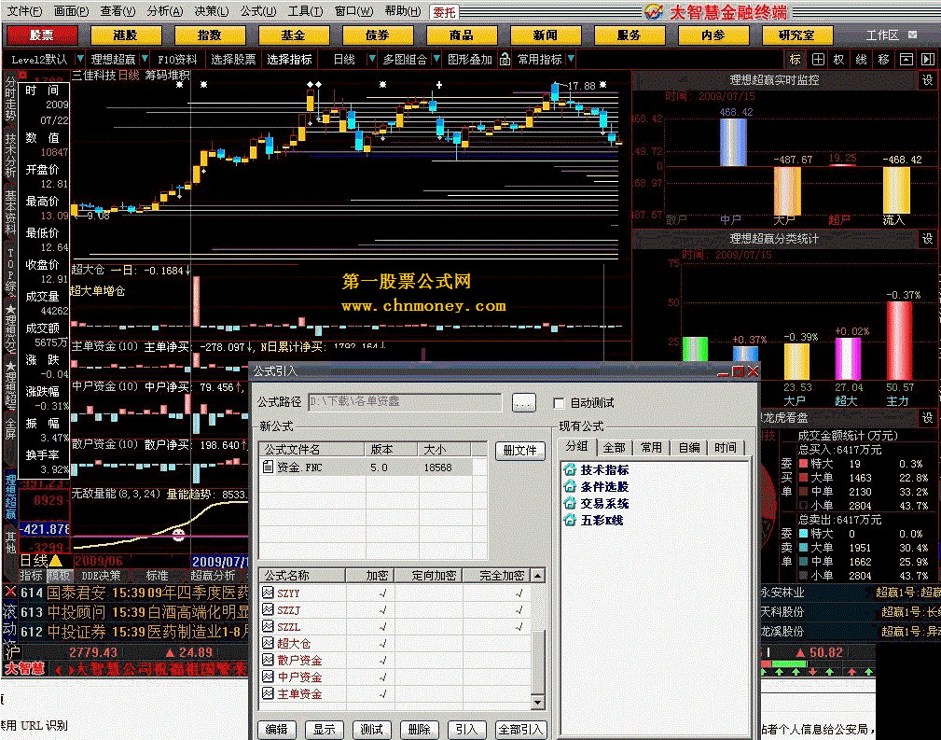Click the 测试 button in the dialog

[371, 729]
